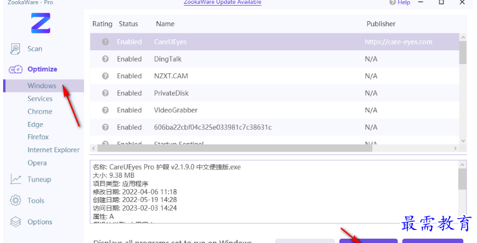Open the Edge optimize page
This screenshot has height=243, width=477.
coord(35,124)
